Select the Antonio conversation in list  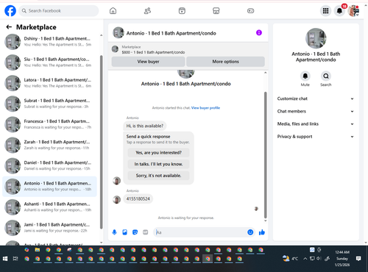point(50,186)
